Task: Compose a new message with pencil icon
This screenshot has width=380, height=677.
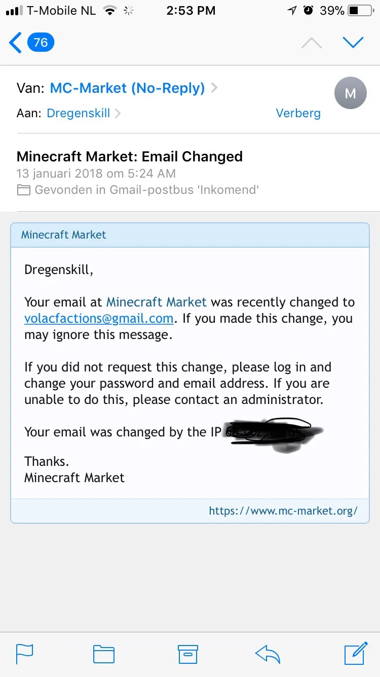Action: pyautogui.click(x=356, y=653)
